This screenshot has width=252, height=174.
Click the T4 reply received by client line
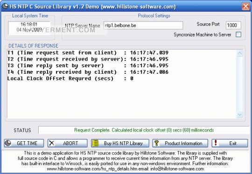(88, 72)
